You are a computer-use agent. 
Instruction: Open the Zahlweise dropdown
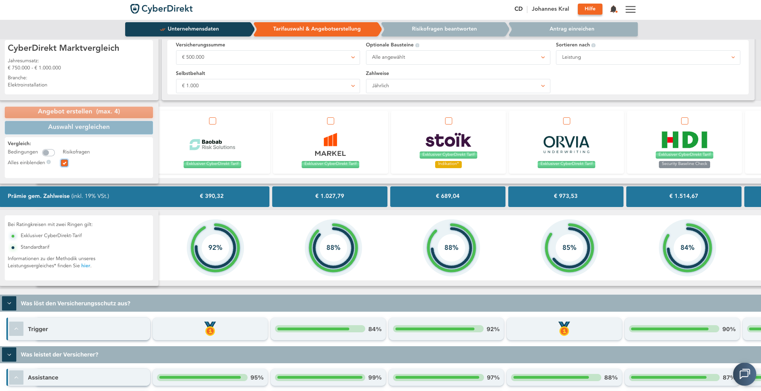click(458, 86)
